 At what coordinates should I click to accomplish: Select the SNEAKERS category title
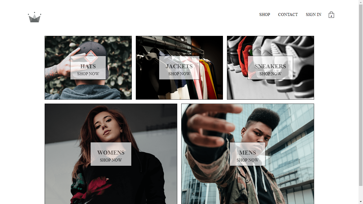[x=270, y=66]
